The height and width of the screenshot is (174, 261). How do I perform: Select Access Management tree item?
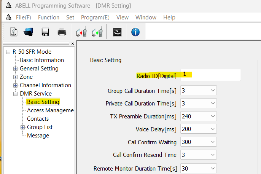click(50, 110)
